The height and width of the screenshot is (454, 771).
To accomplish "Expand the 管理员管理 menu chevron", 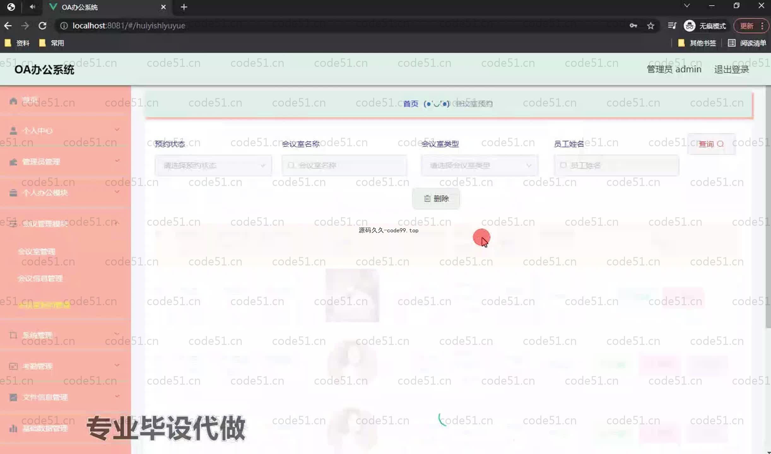I will click(117, 161).
